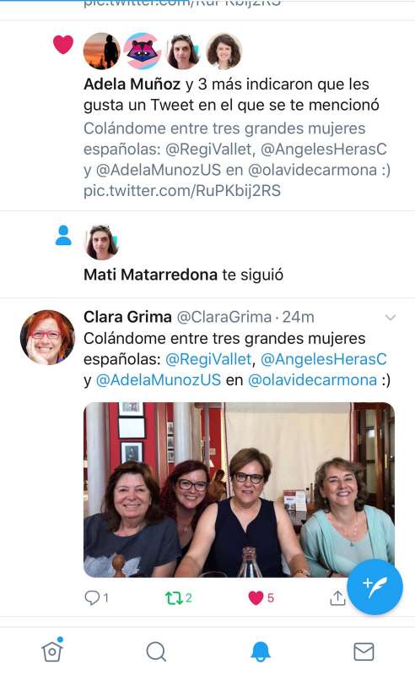Open the @olavidecarmona mention link

pyautogui.click(x=313, y=379)
